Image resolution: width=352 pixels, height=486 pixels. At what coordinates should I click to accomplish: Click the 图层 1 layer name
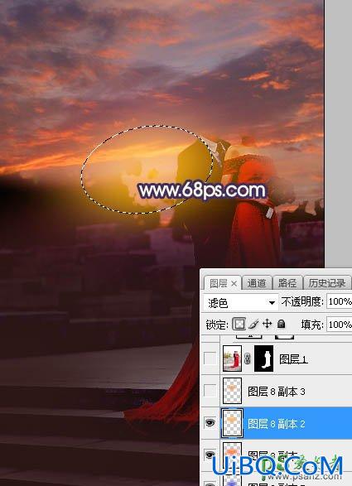coord(293,359)
